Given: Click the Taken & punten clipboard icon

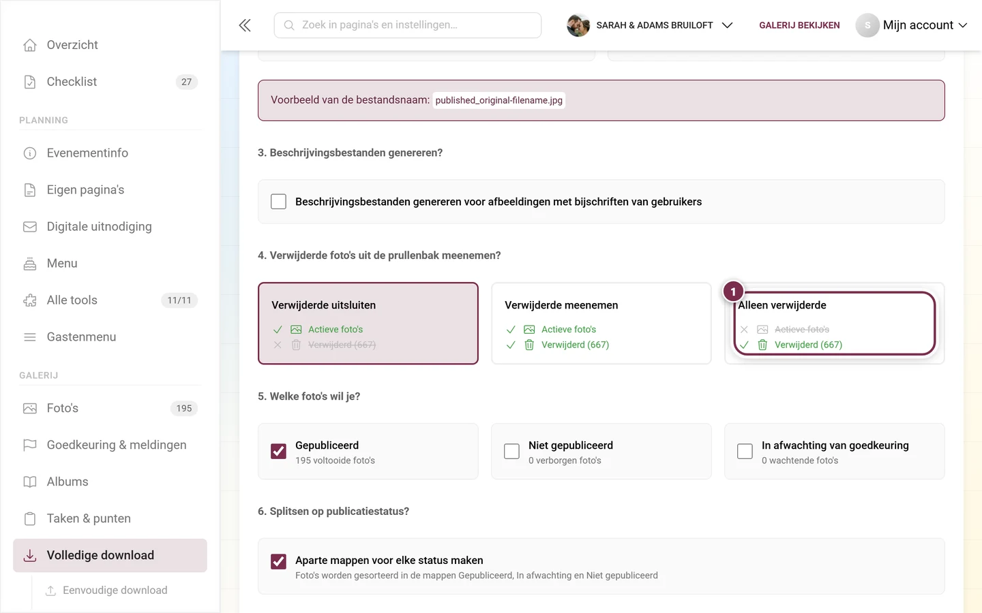Looking at the screenshot, I should [30, 519].
